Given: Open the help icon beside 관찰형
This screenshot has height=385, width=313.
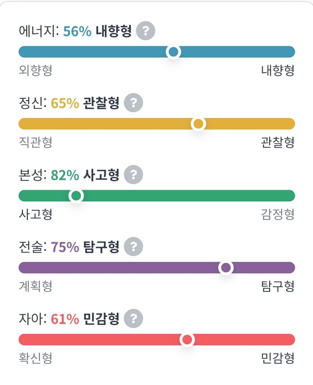Looking at the screenshot, I should point(133,103).
